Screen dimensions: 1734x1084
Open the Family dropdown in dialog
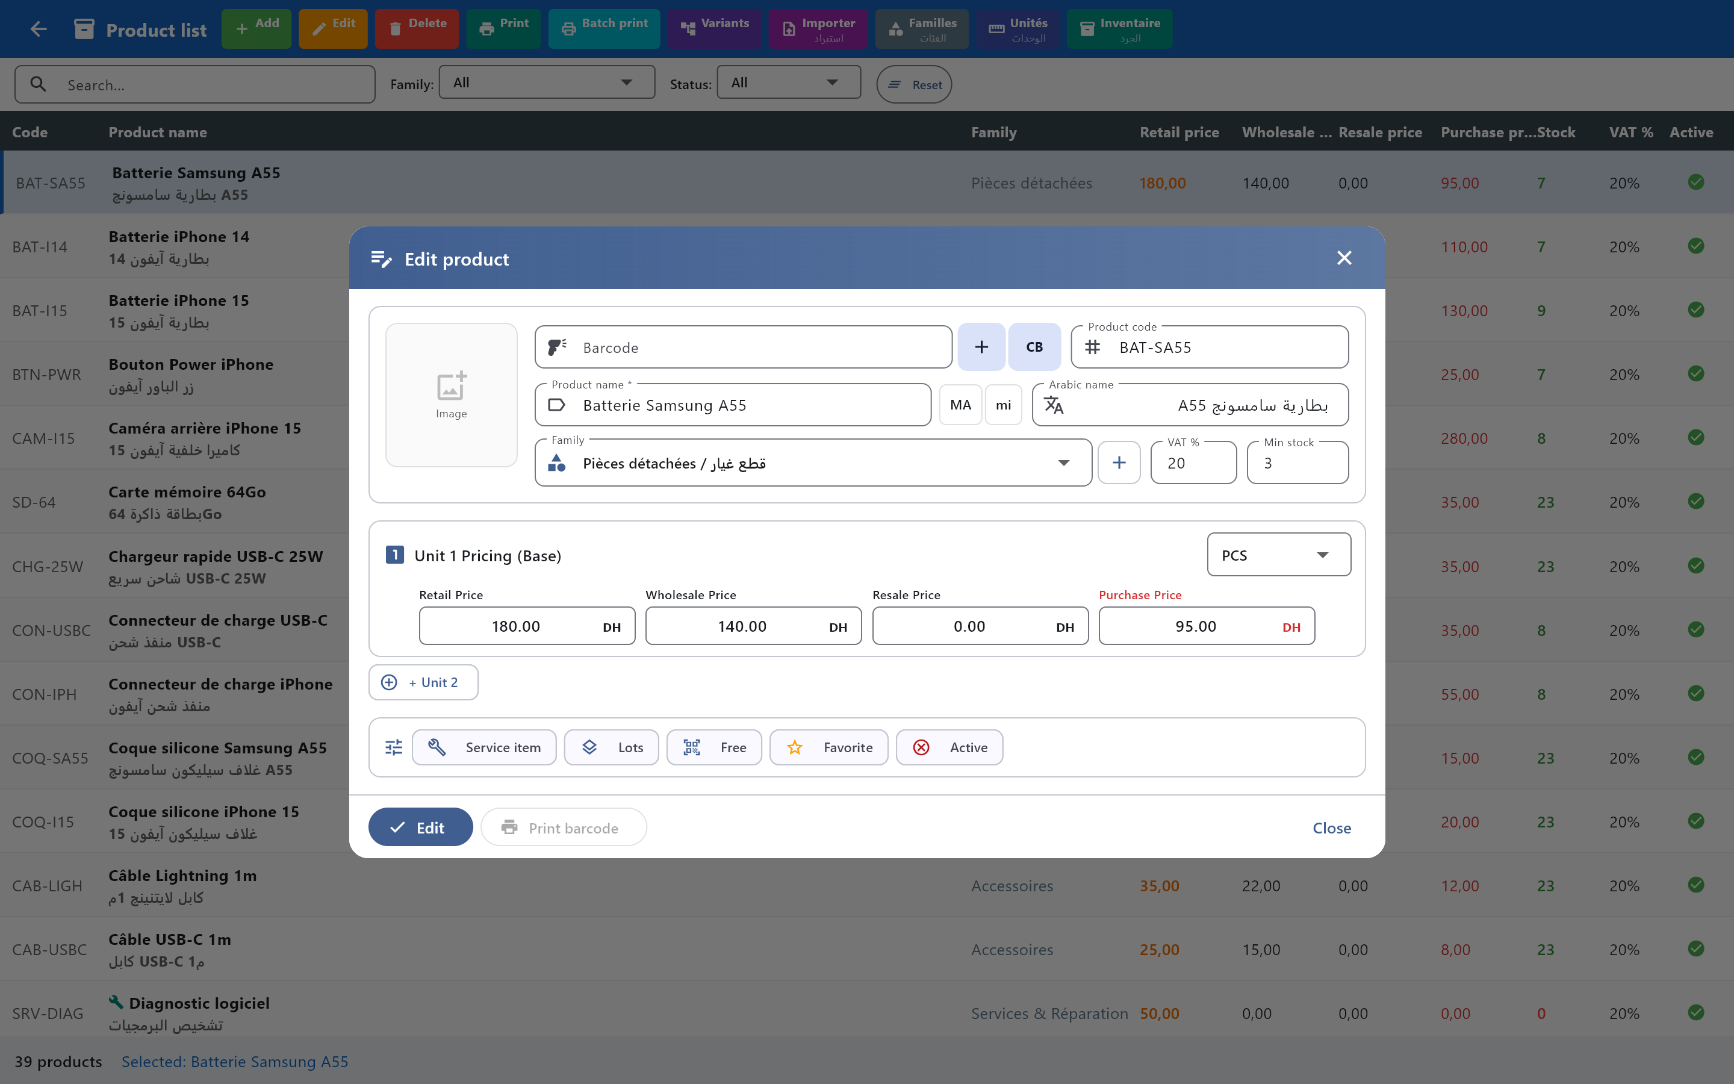813,463
